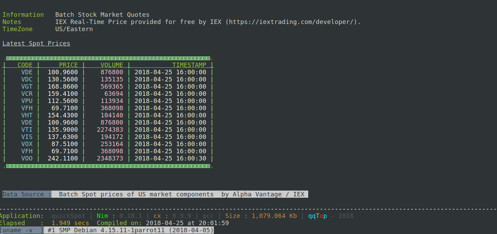This screenshot has height=234, width=497.
Task: Click the price 135.9000
Action: tap(63, 130)
